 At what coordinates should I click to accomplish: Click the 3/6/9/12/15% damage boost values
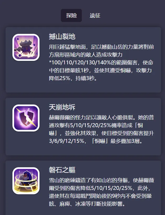click(67, 141)
